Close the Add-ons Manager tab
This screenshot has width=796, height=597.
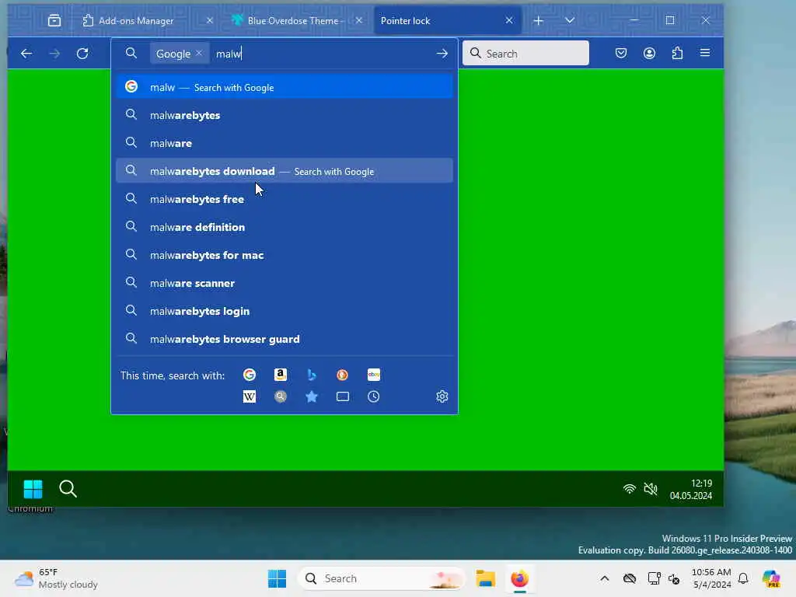210,20
